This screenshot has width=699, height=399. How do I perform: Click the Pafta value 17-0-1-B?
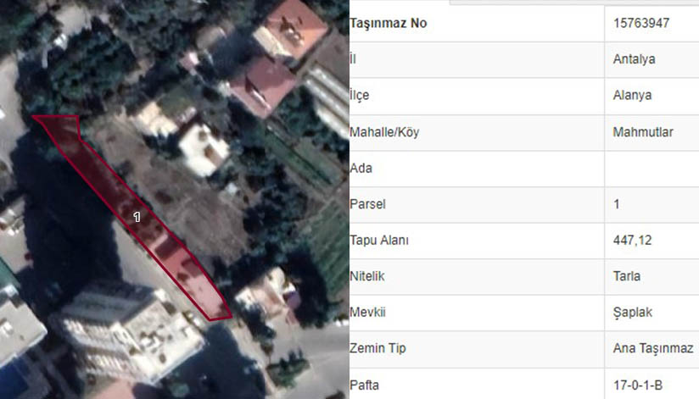coord(637,385)
